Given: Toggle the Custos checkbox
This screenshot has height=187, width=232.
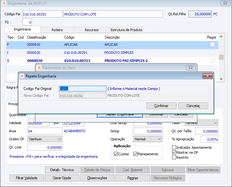Looking at the screenshot, I should [x=116, y=154].
